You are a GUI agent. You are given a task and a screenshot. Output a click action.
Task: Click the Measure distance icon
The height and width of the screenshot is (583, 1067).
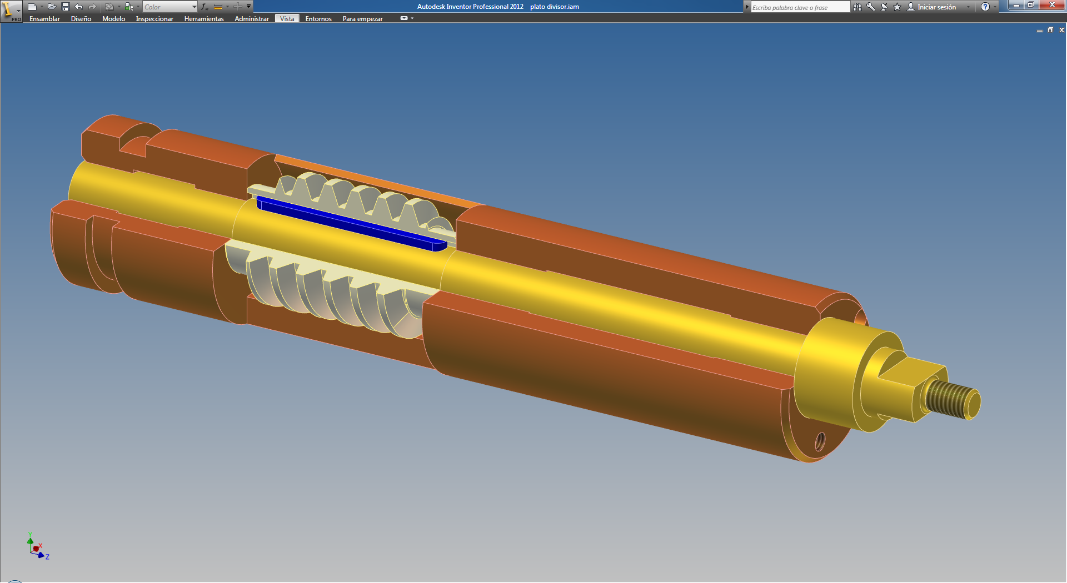(218, 7)
